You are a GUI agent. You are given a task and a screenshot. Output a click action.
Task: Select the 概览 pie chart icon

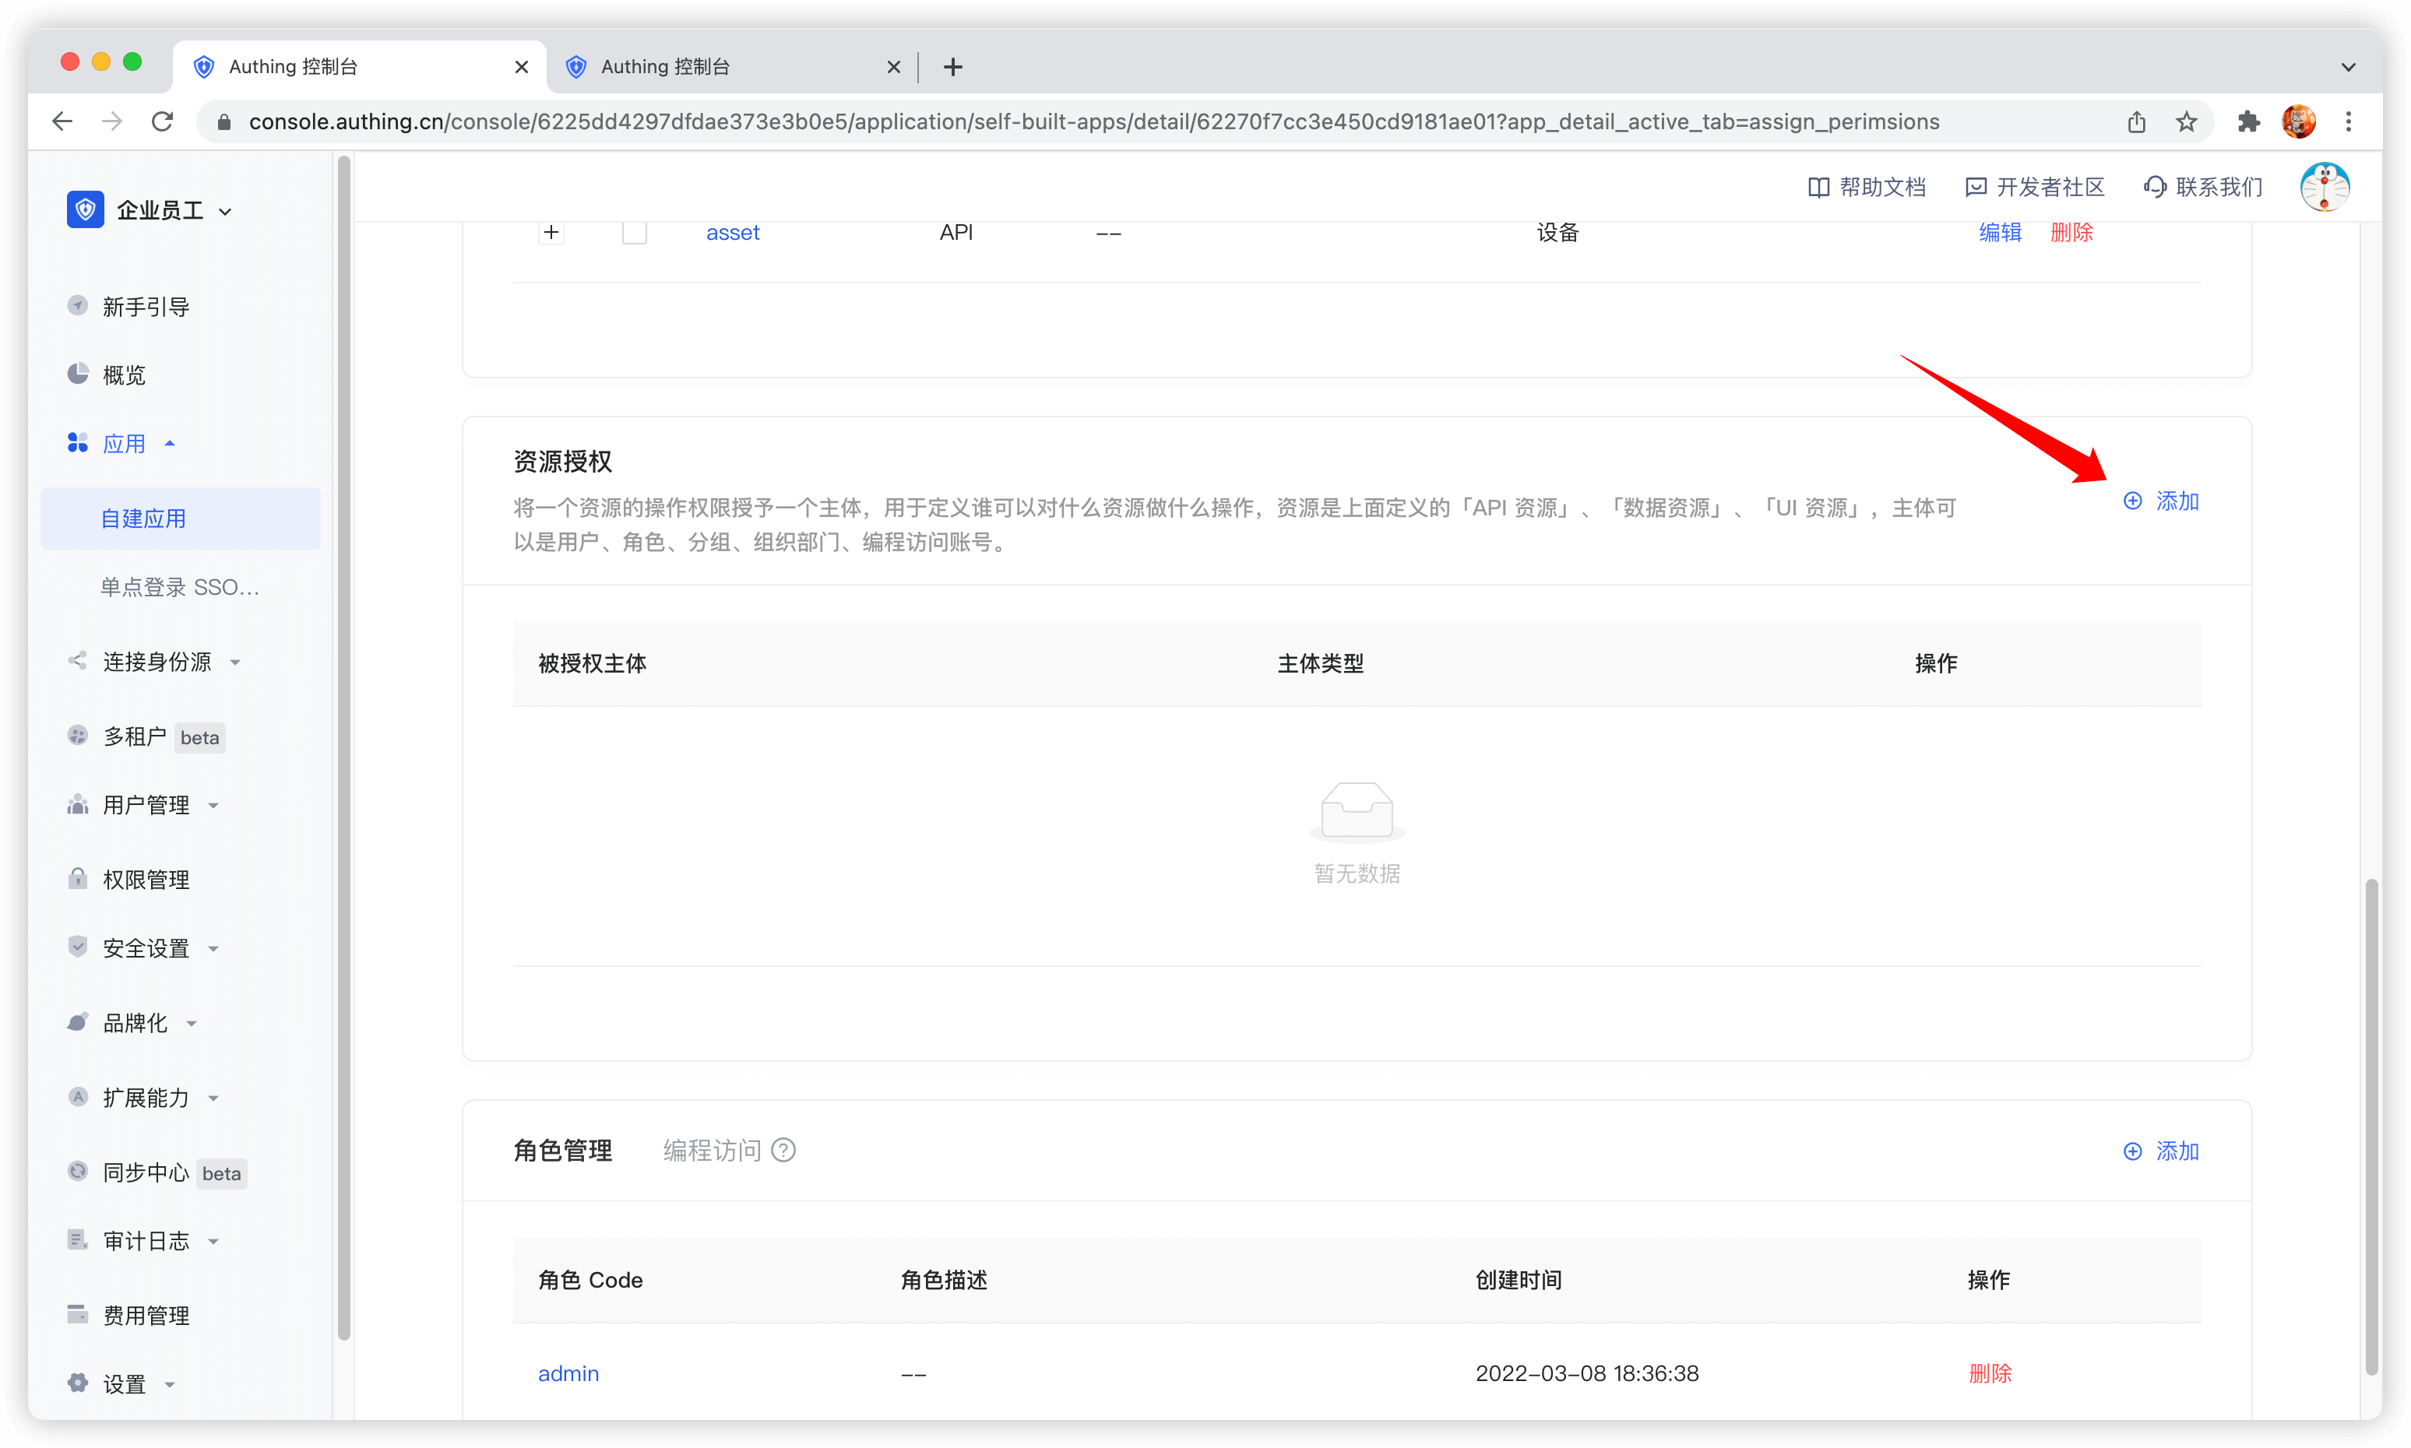(x=78, y=374)
